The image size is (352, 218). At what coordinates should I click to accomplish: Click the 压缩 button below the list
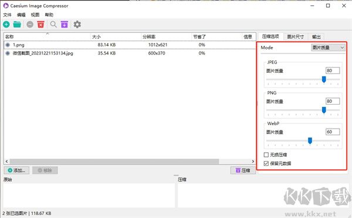click(243, 170)
